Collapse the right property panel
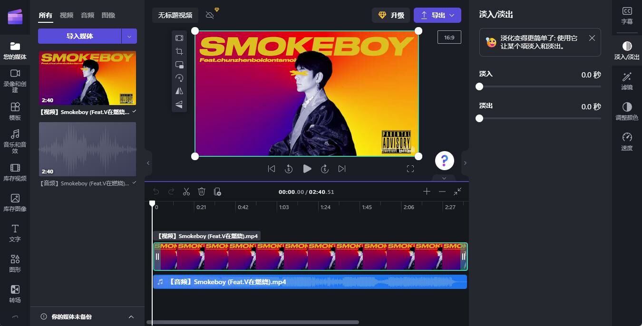 click(465, 163)
